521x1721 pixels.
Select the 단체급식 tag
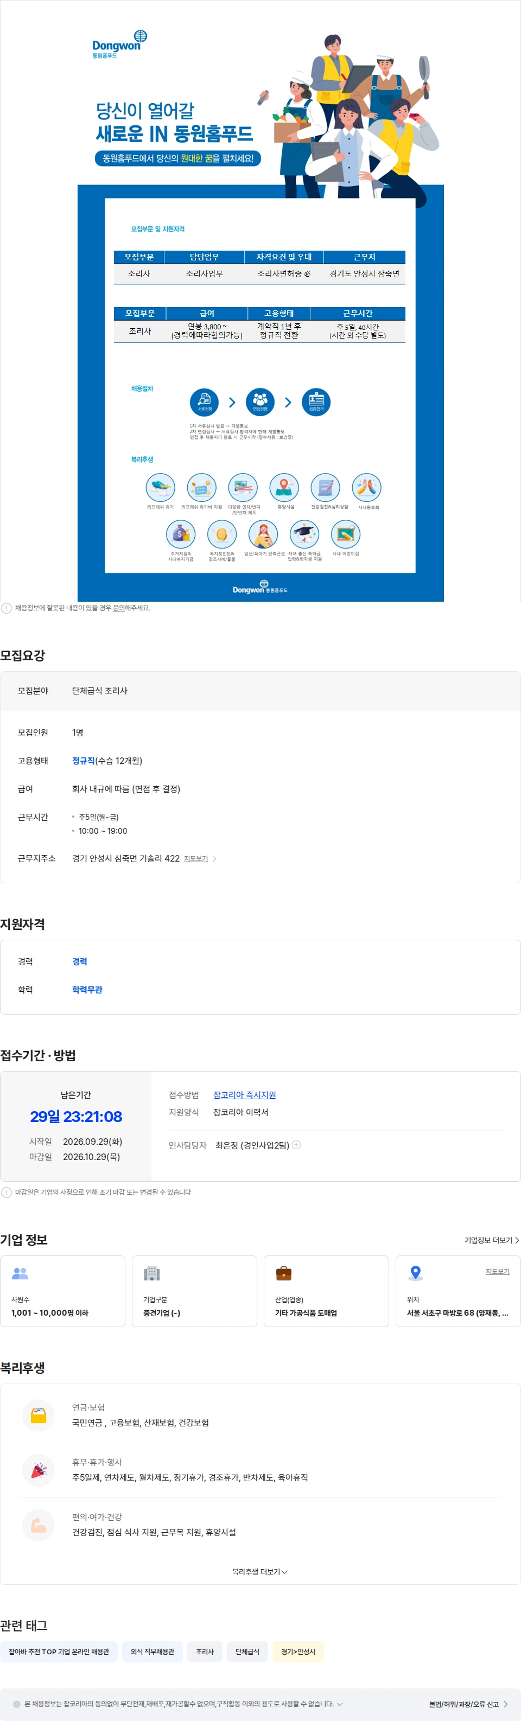(247, 1652)
